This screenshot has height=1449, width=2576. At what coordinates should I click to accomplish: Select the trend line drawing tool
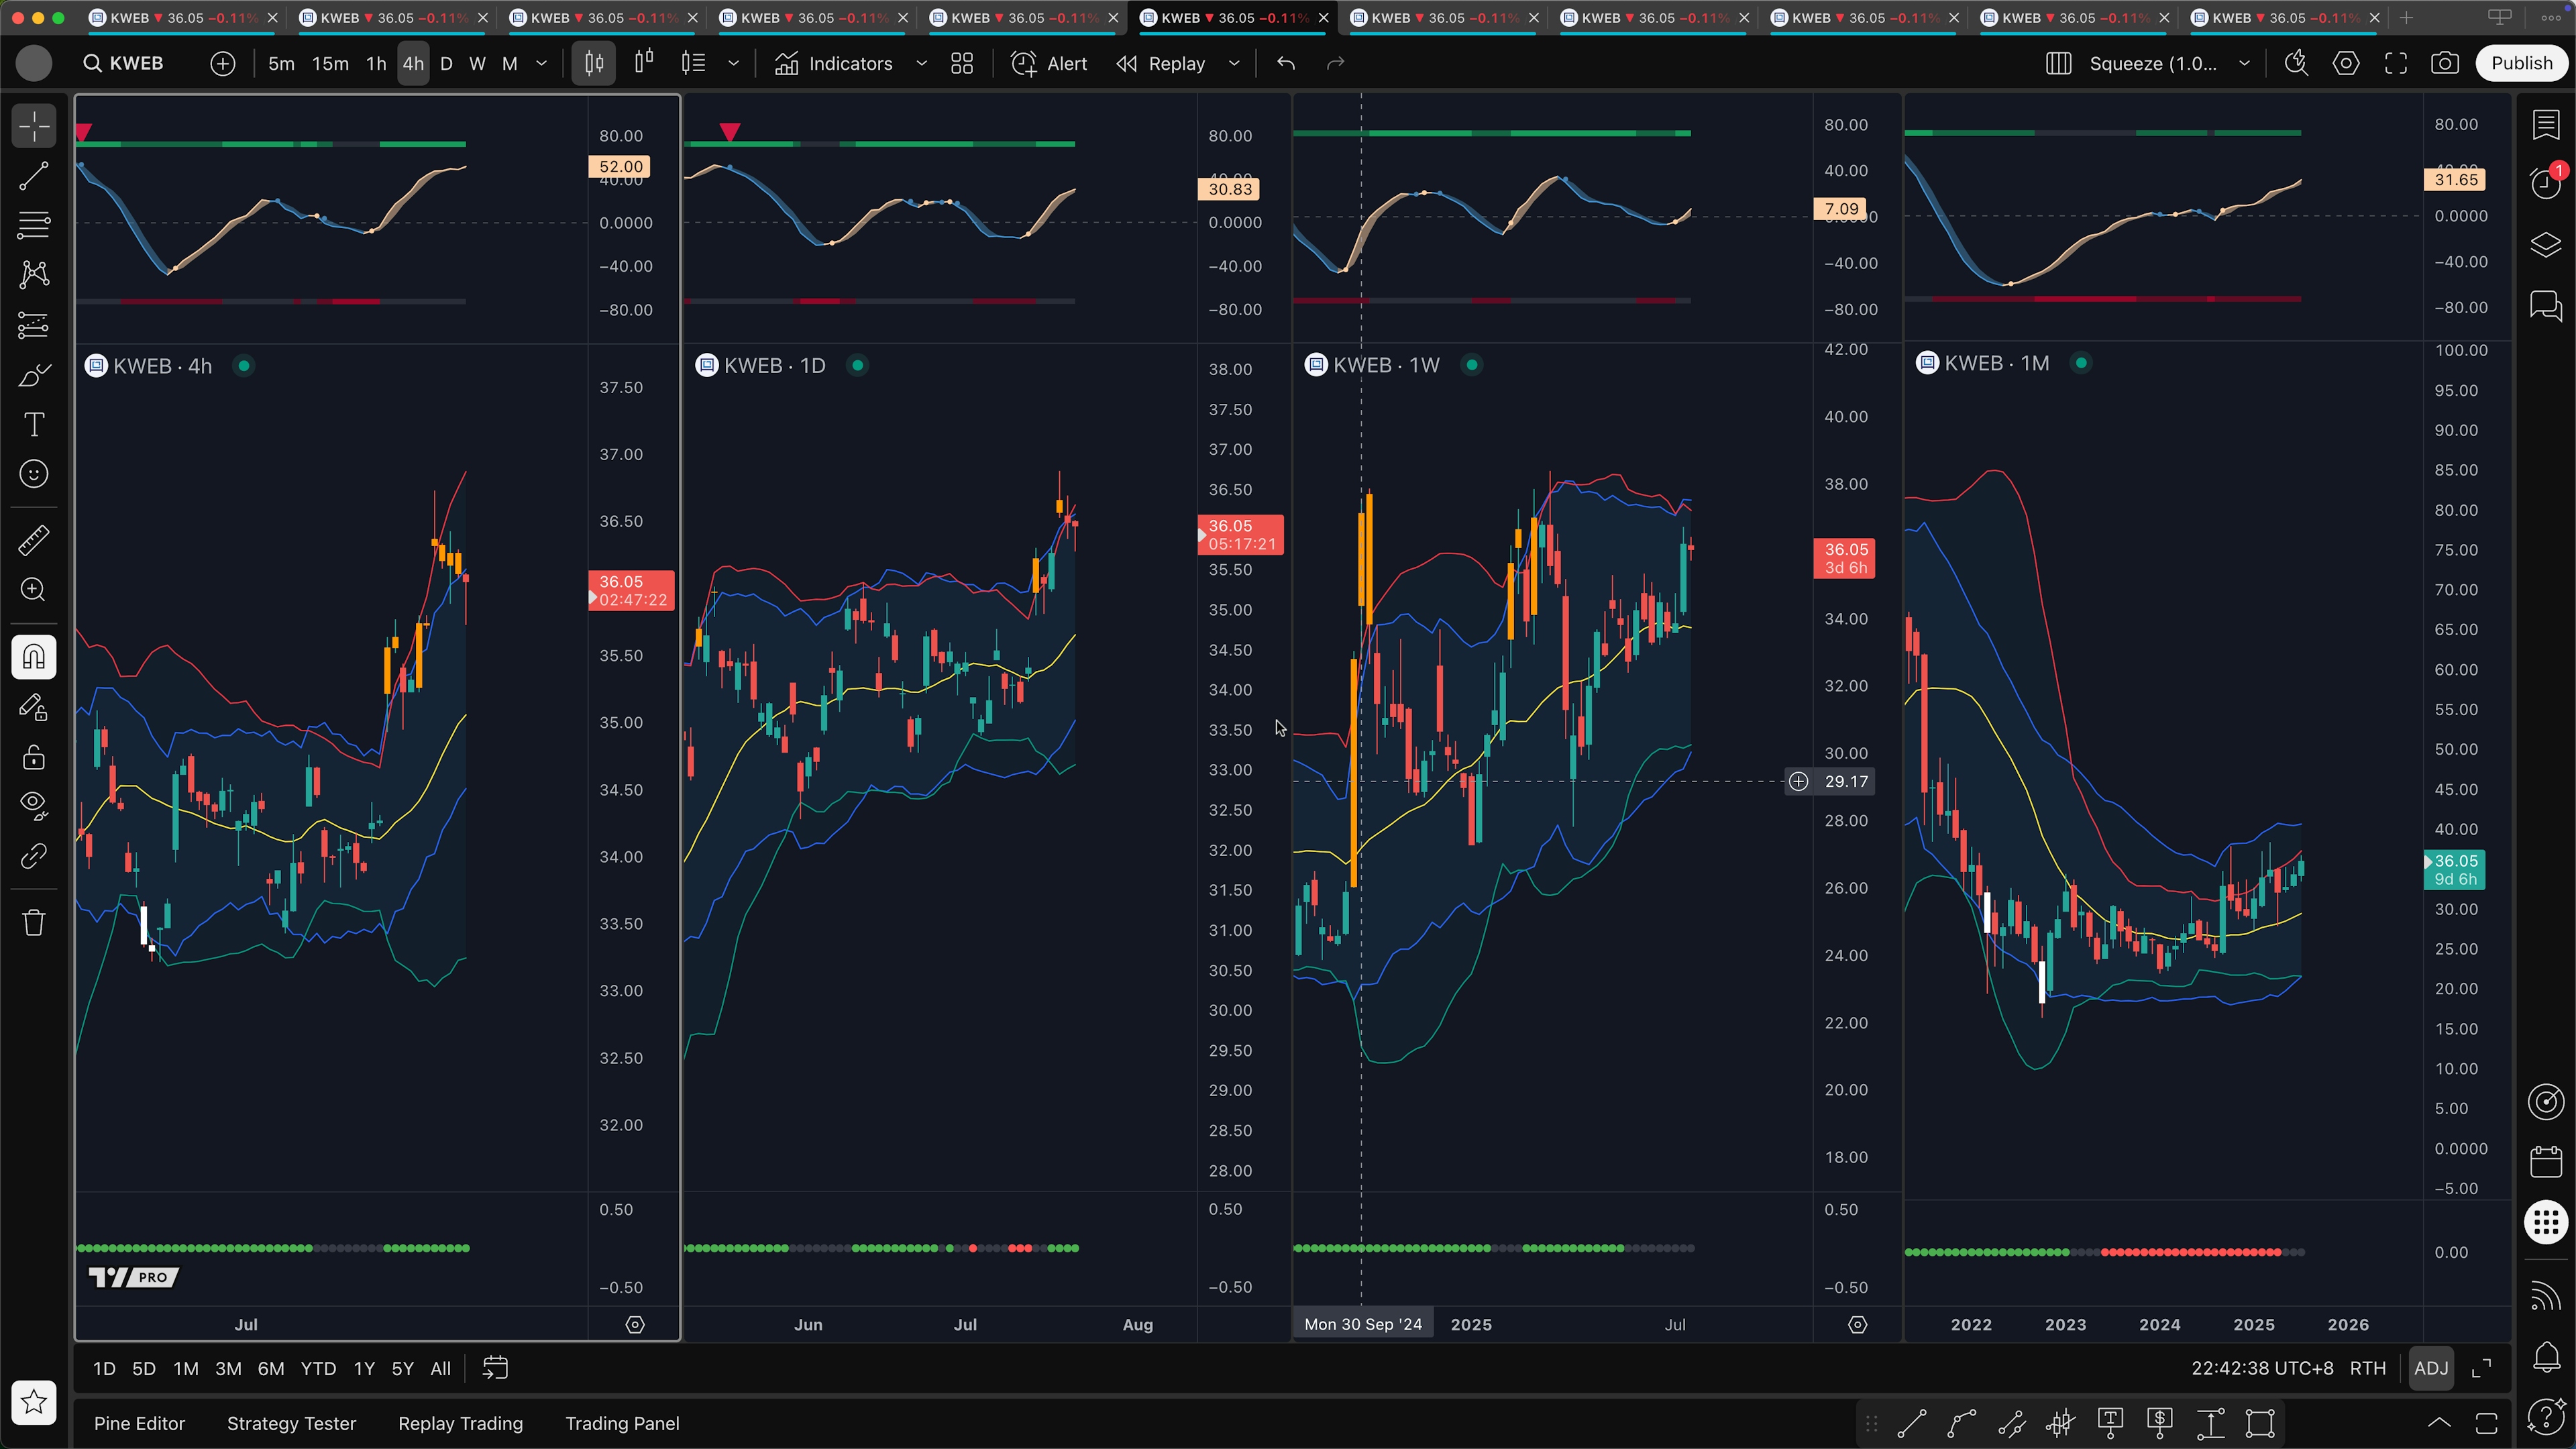point(34,176)
